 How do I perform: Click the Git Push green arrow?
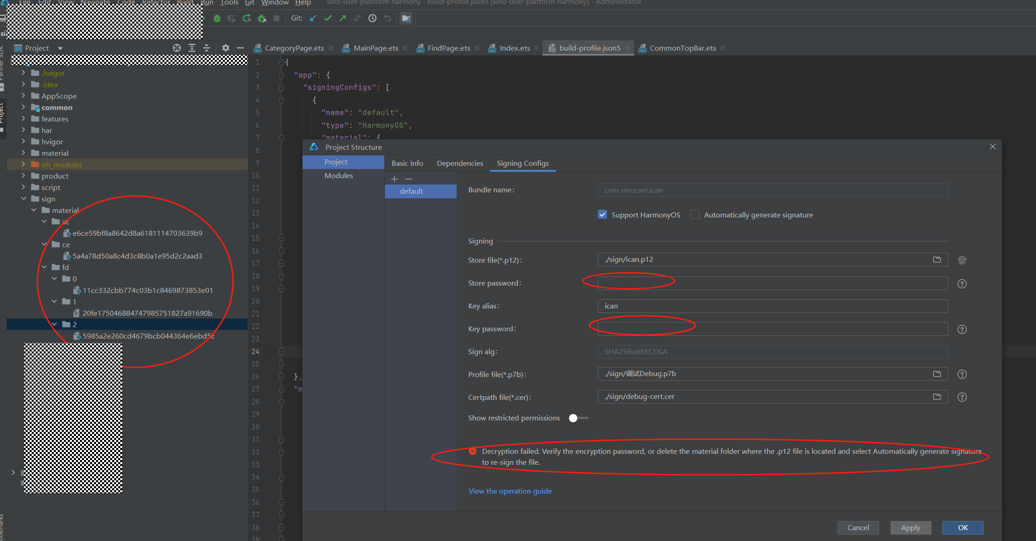(342, 19)
